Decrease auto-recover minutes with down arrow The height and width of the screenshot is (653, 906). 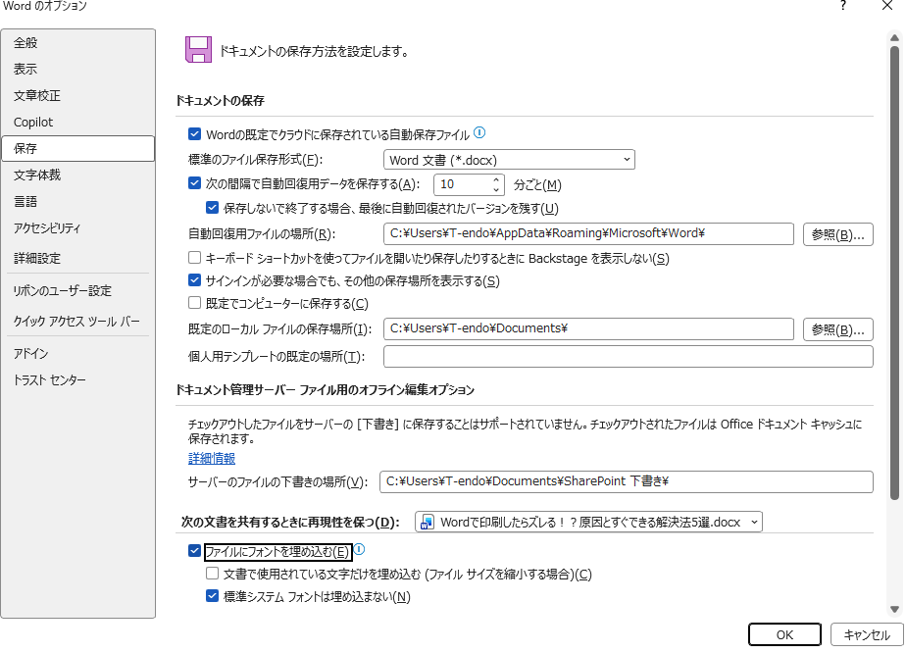click(497, 189)
